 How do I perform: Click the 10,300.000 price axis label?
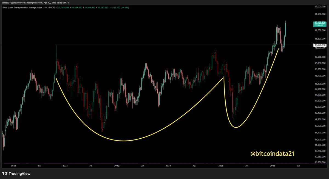pos(320,163)
